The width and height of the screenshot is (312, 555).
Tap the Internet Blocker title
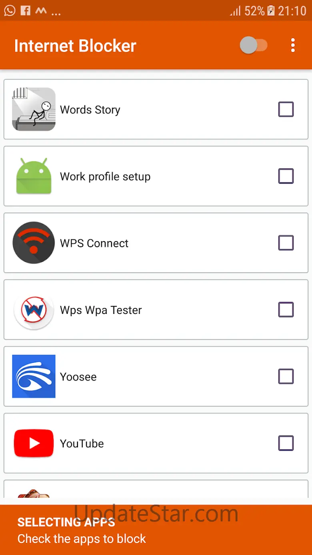(x=75, y=46)
